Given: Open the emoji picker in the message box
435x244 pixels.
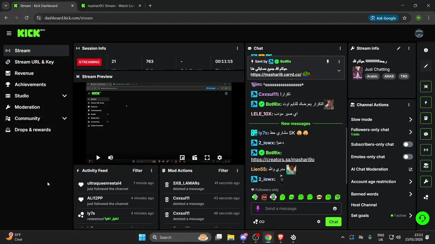Looking at the screenshot, I should coord(335,208).
